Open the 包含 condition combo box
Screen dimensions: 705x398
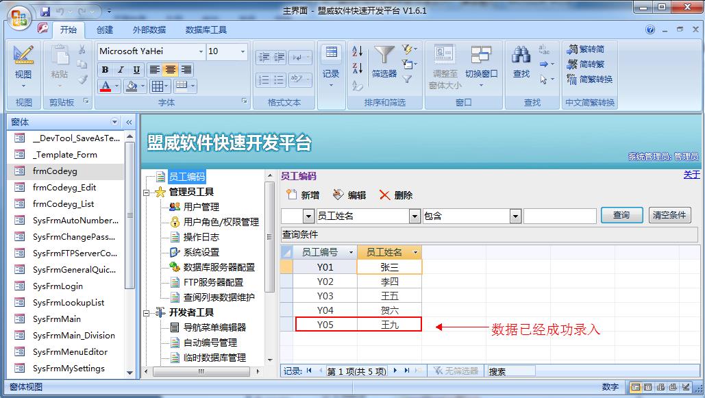(515, 216)
